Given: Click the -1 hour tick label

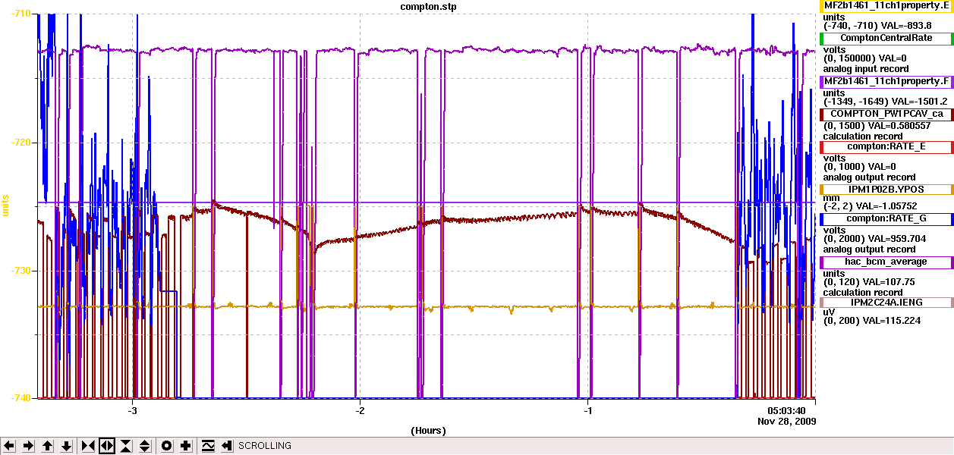Looking at the screenshot, I should [x=587, y=410].
